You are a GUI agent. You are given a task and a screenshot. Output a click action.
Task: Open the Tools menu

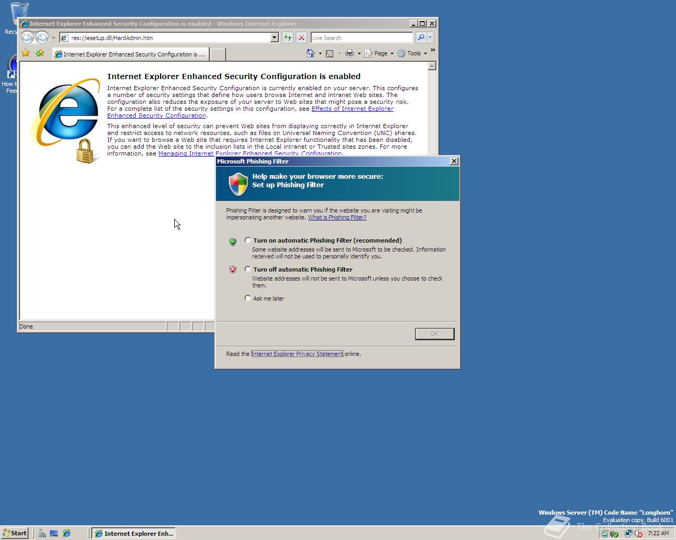pos(412,53)
